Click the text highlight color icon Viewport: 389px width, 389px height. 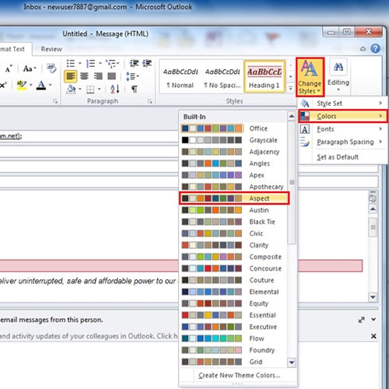[22, 85]
